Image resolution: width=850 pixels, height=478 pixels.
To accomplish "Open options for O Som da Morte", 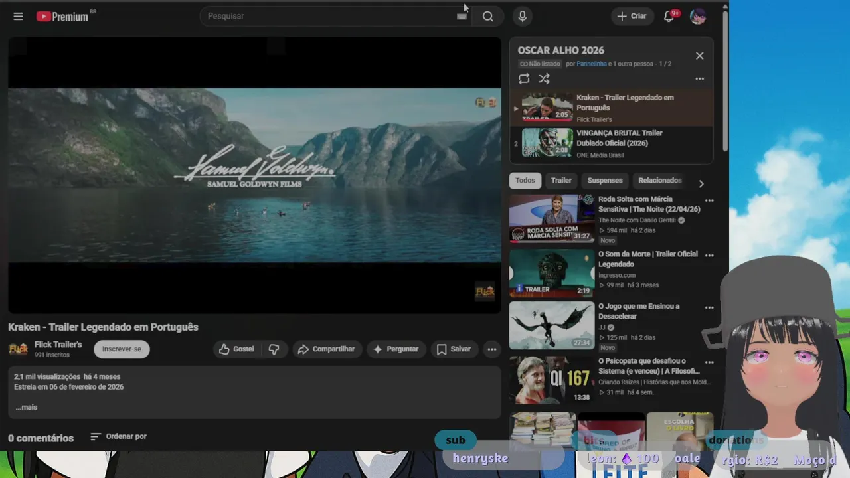I will click(709, 255).
